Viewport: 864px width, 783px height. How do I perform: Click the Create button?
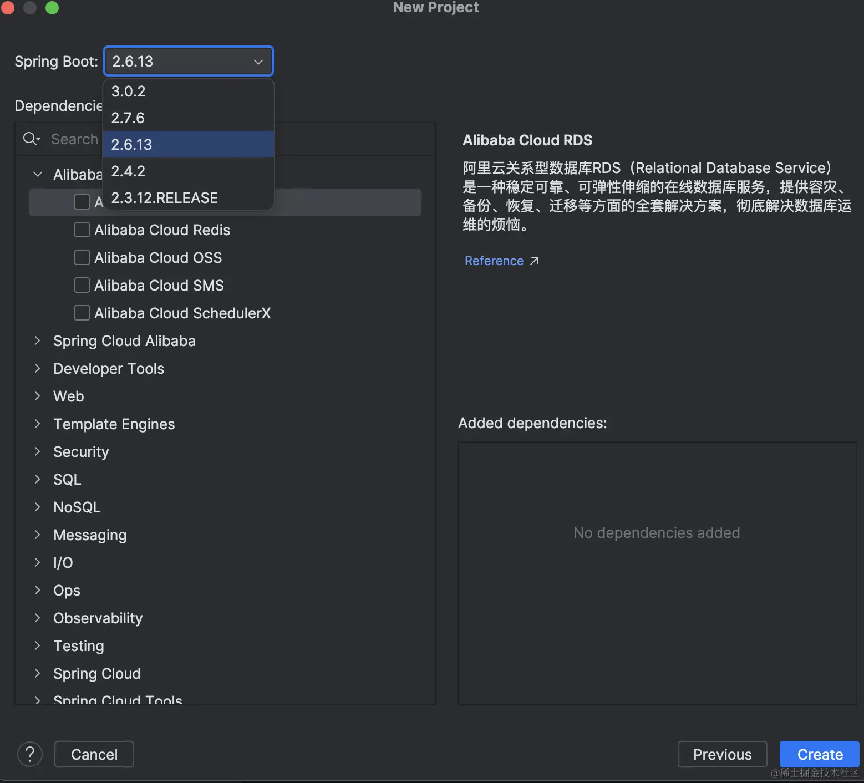point(820,754)
